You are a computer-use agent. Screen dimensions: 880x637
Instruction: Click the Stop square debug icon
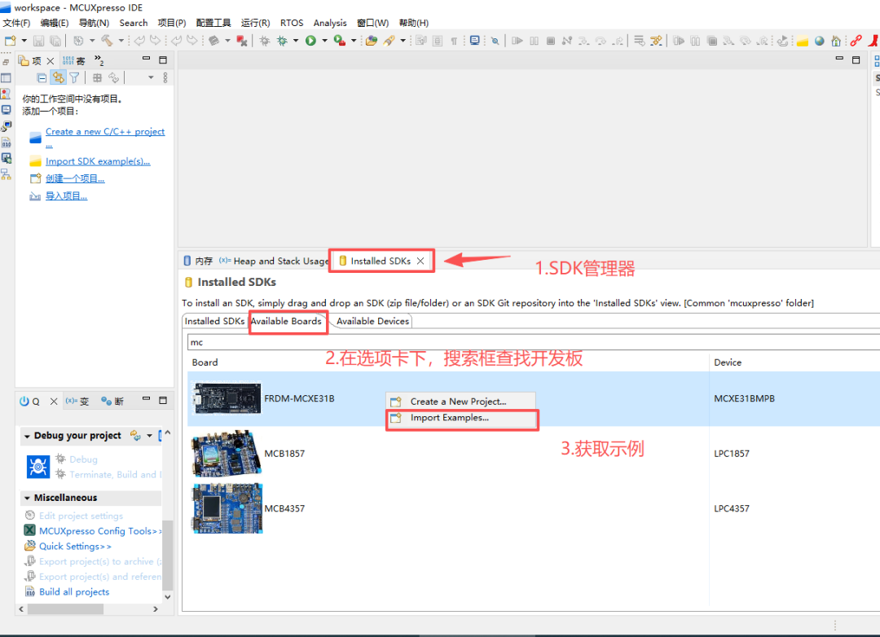(551, 41)
